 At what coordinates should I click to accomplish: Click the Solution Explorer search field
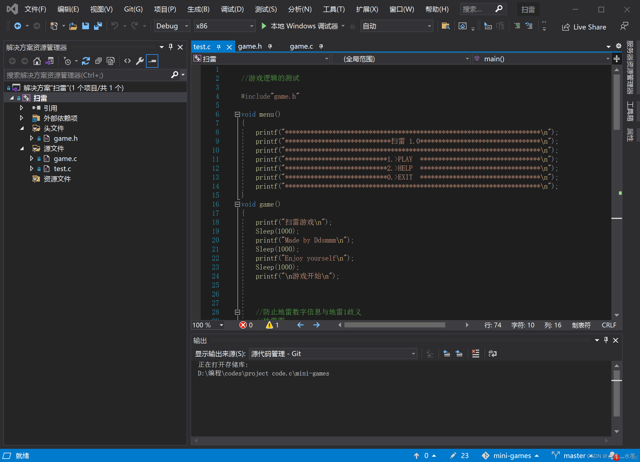(88, 75)
